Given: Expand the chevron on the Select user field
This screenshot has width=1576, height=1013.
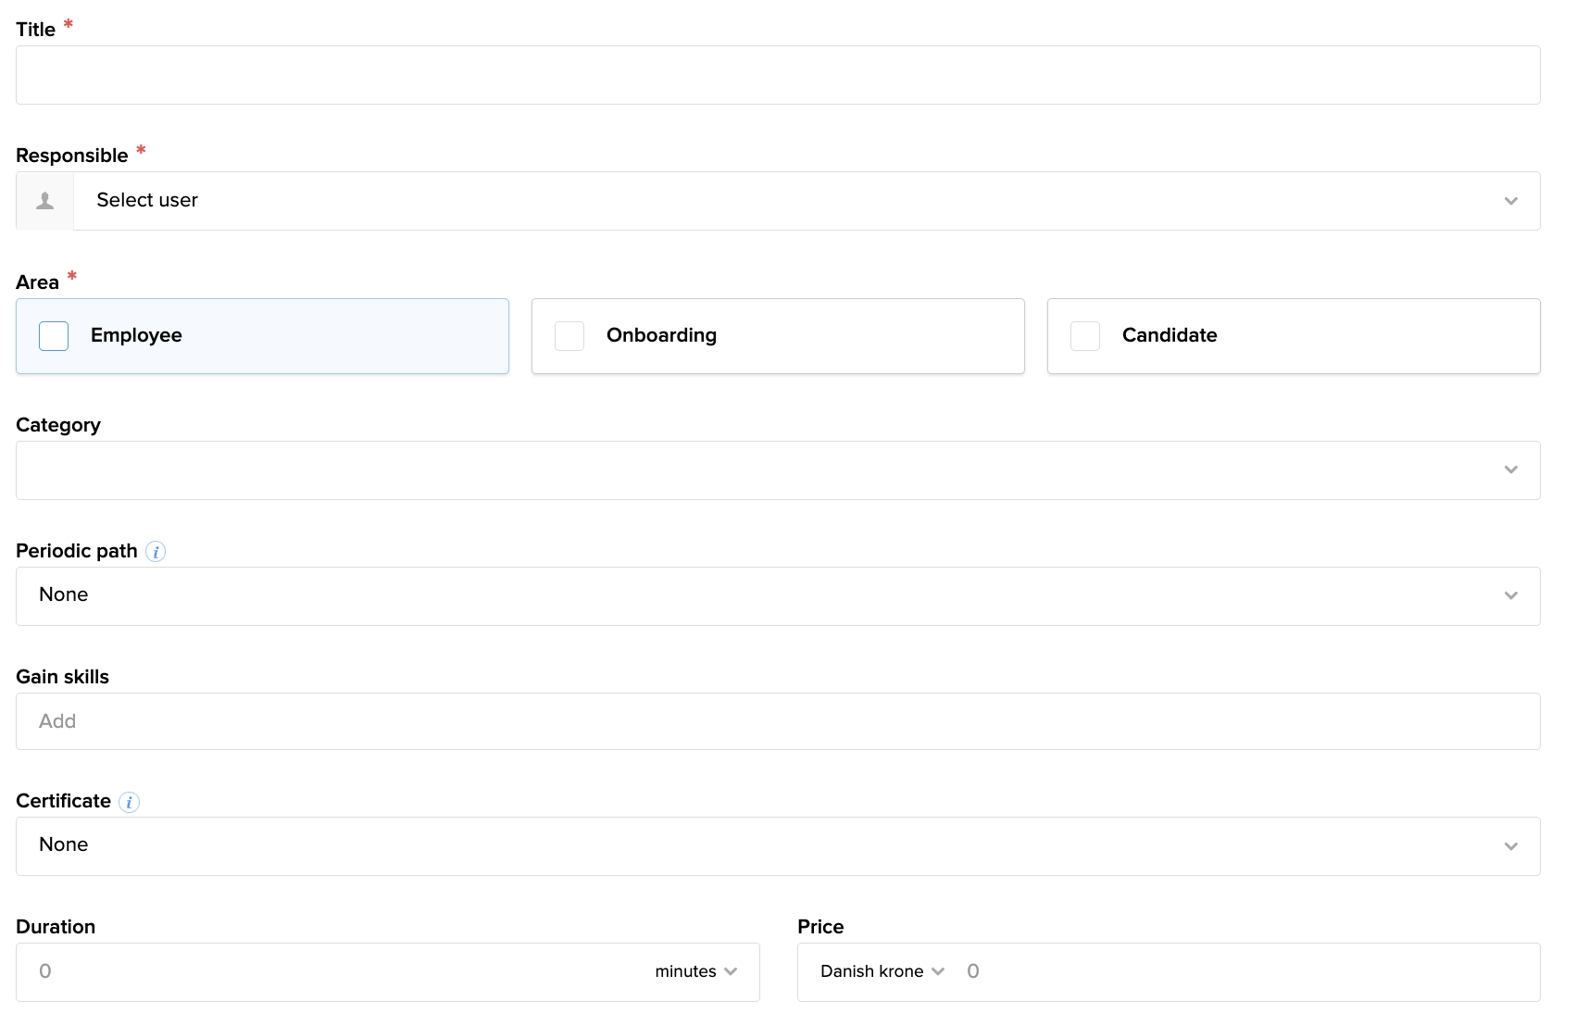Looking at the screenshot, I should tap(1511, 200).
